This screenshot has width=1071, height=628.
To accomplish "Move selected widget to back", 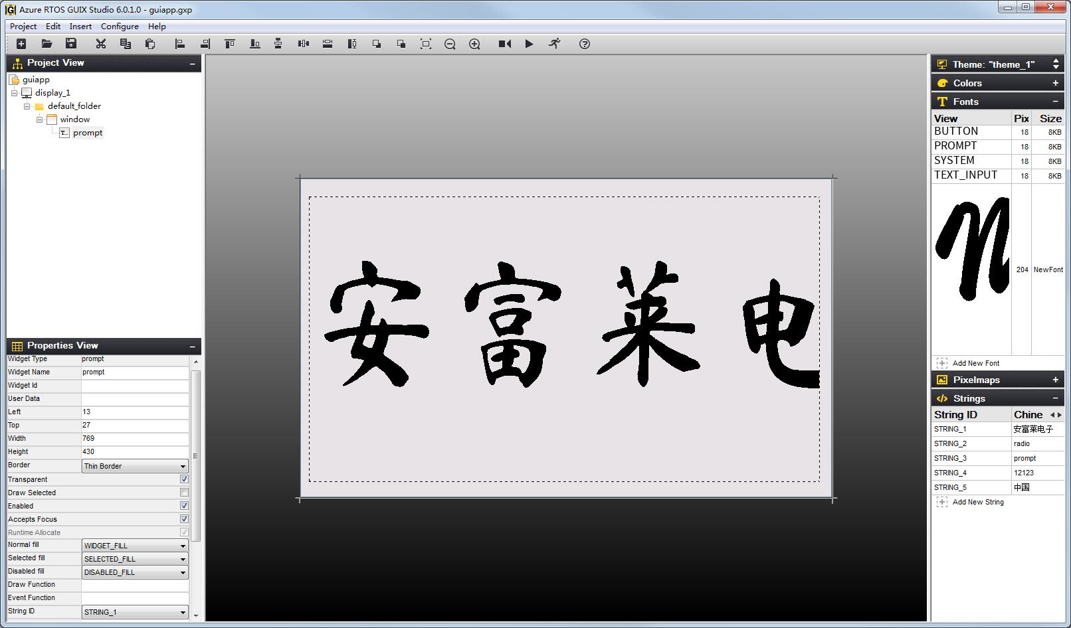I will (x=401, y=44).
